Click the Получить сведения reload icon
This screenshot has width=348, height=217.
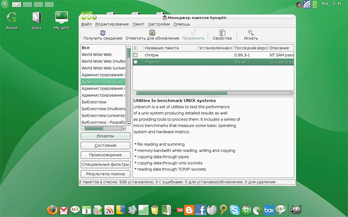click(103, 33)
